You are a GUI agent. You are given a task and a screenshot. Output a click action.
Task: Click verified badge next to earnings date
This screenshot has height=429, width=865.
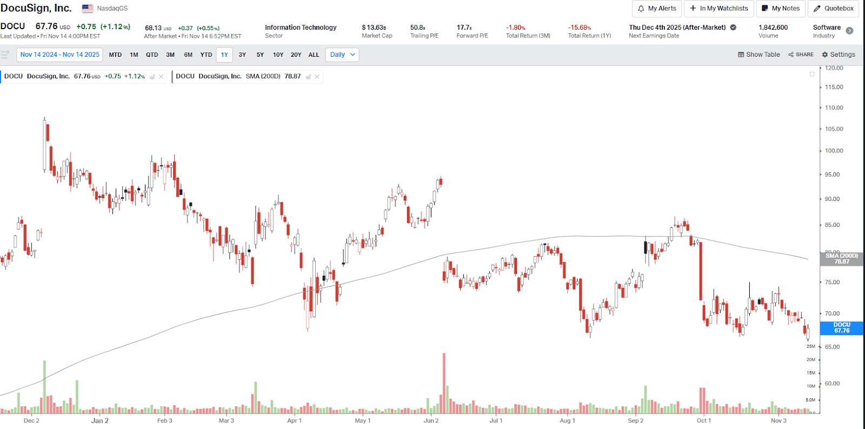(x=734, y=28)
